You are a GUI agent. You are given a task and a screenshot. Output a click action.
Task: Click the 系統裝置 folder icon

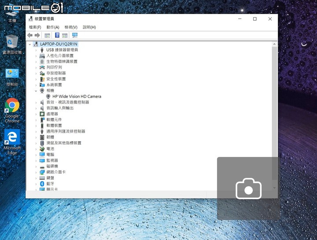42,85
